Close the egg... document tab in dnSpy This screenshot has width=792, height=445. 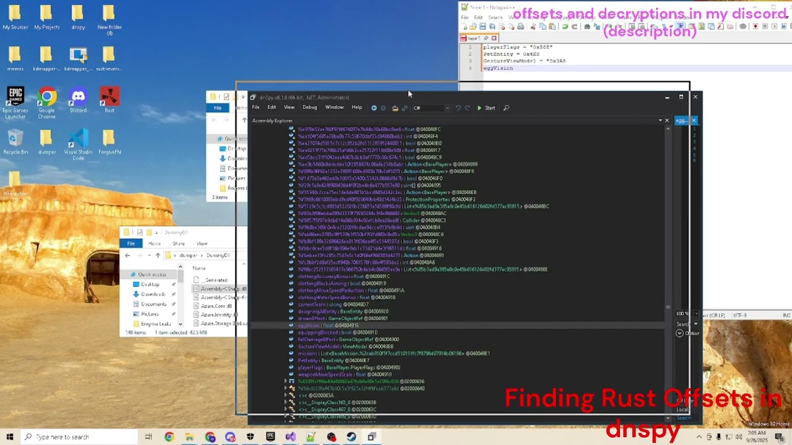[694, 121]
